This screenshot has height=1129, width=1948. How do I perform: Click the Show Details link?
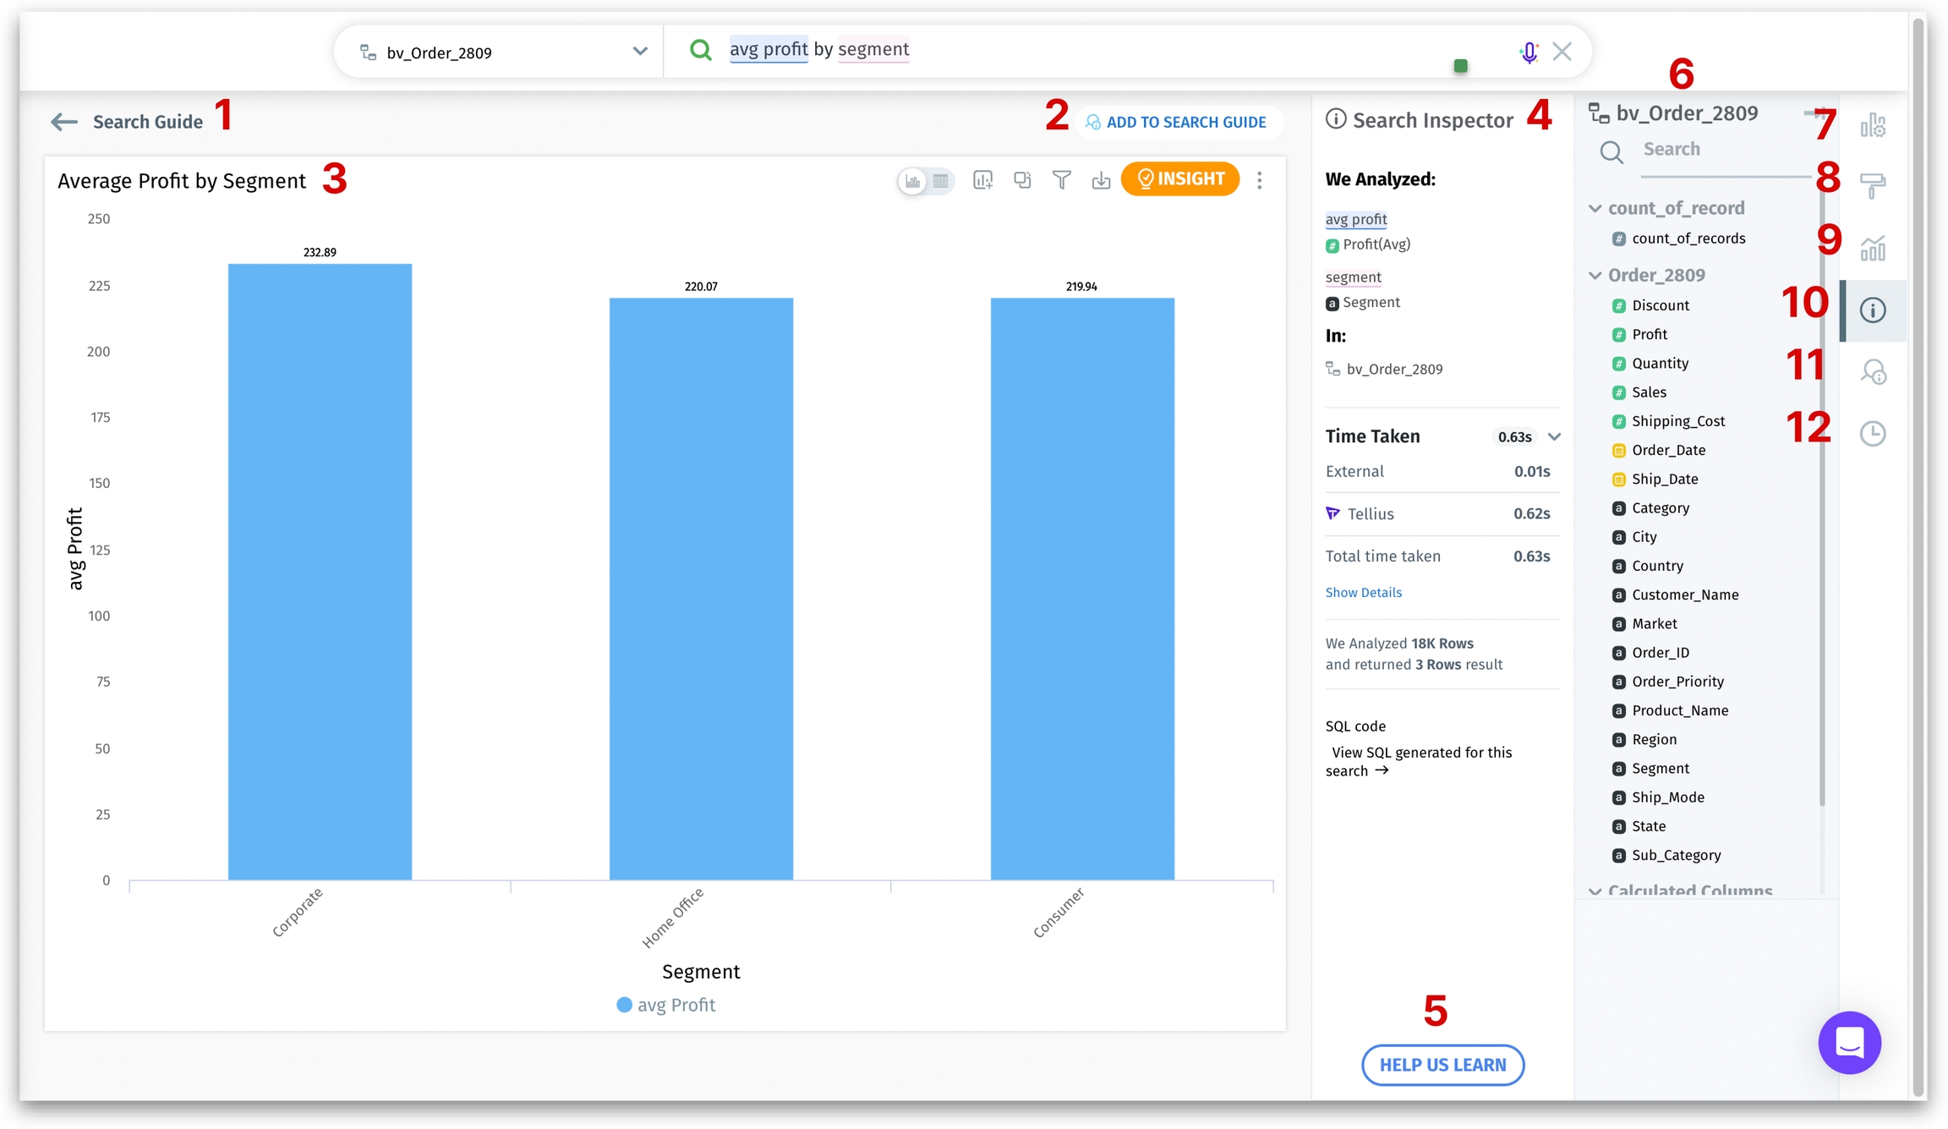tap(1363, 593)
